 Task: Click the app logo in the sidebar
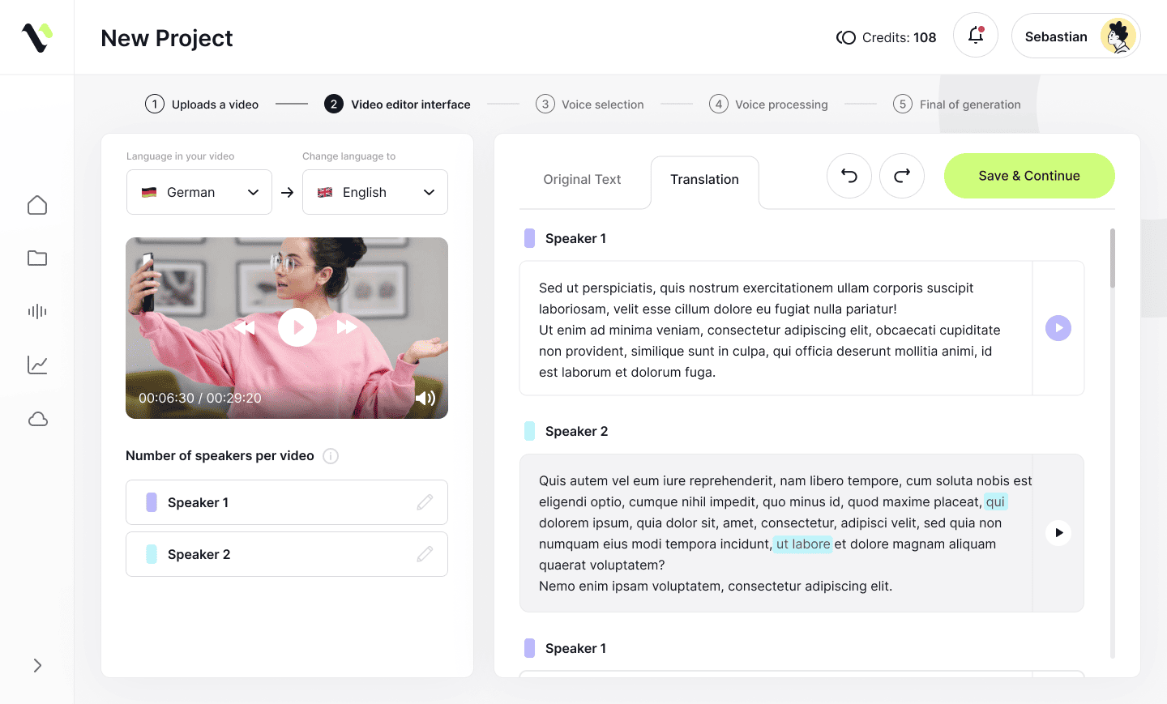click(36, 37)
